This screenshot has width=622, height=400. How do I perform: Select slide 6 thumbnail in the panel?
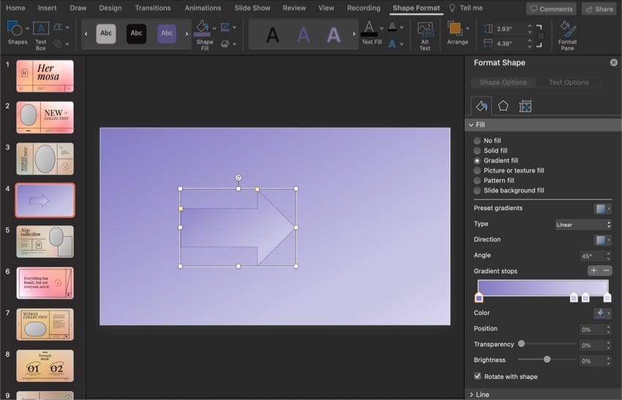[x=45, y=283]
